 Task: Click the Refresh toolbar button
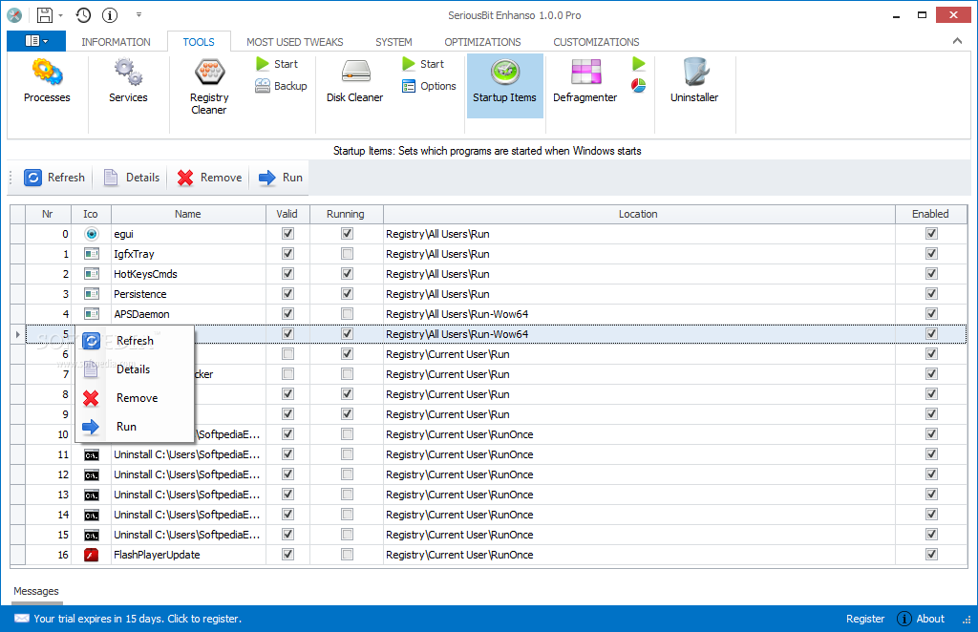54,178
